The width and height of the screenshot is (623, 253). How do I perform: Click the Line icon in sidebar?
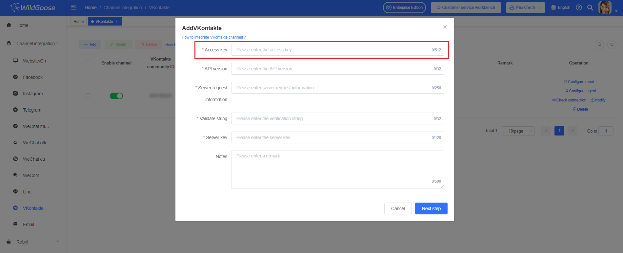[x=15, y=191]
